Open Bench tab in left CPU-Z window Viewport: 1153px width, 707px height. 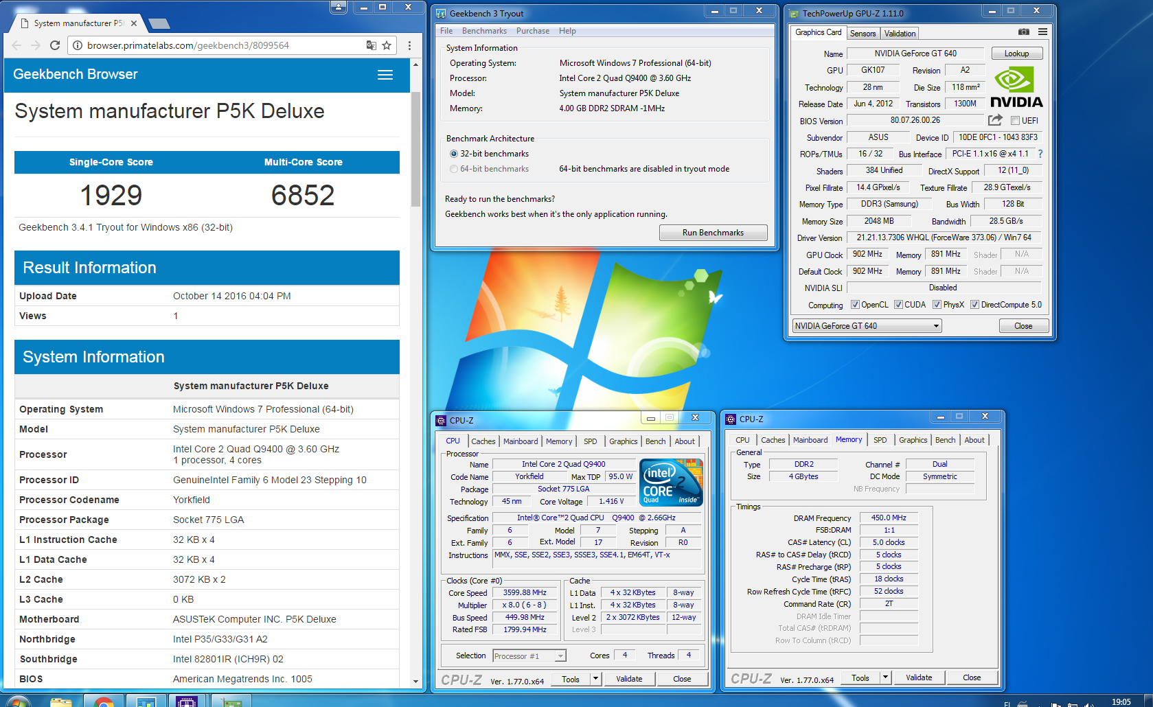[x=656, y=441]
